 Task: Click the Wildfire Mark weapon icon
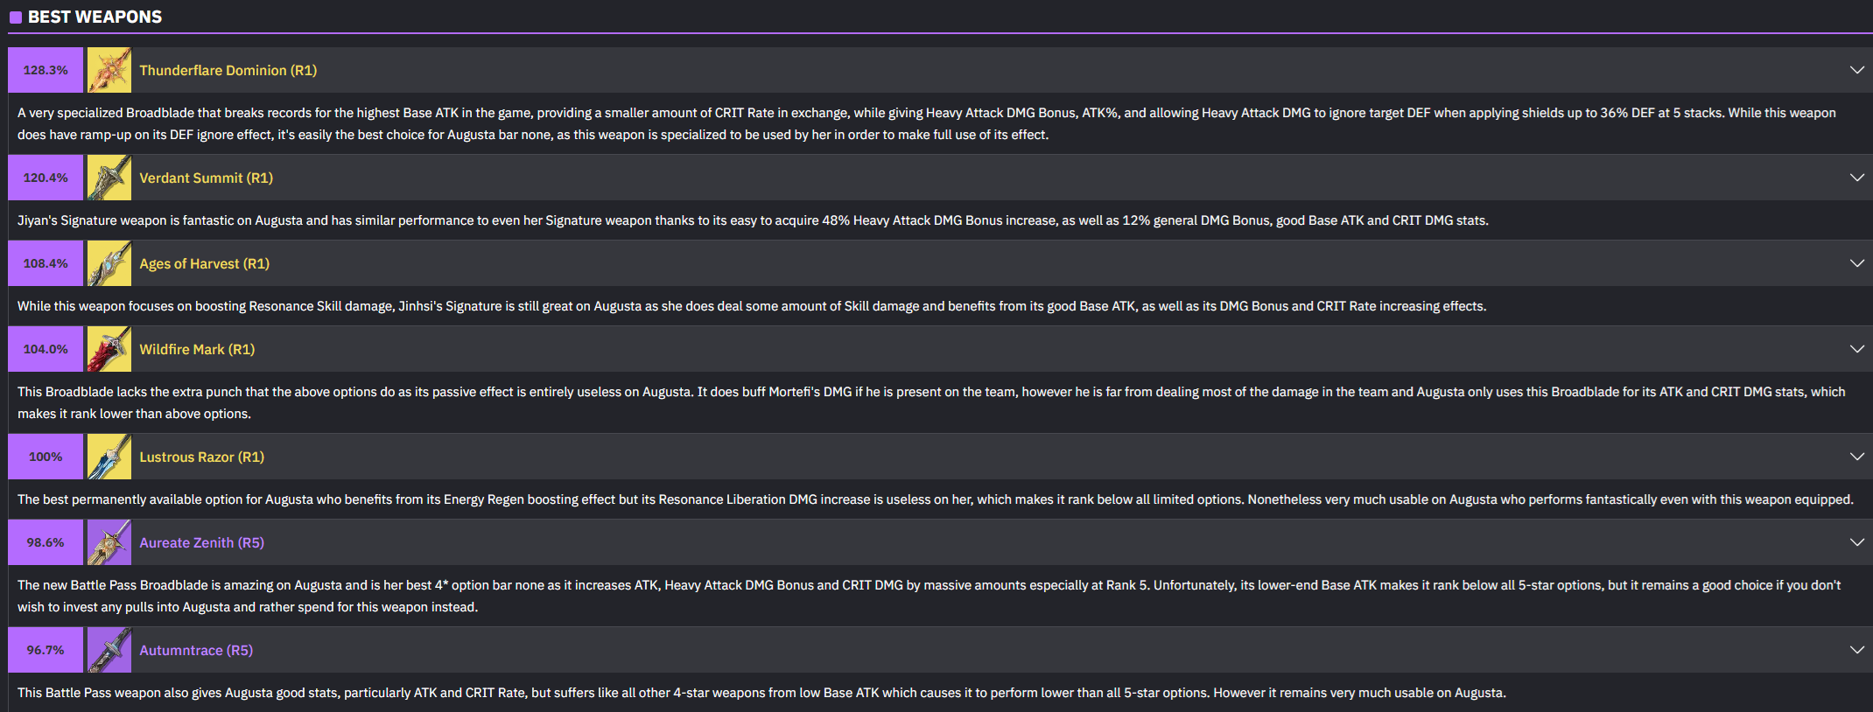tap(109, 349)
